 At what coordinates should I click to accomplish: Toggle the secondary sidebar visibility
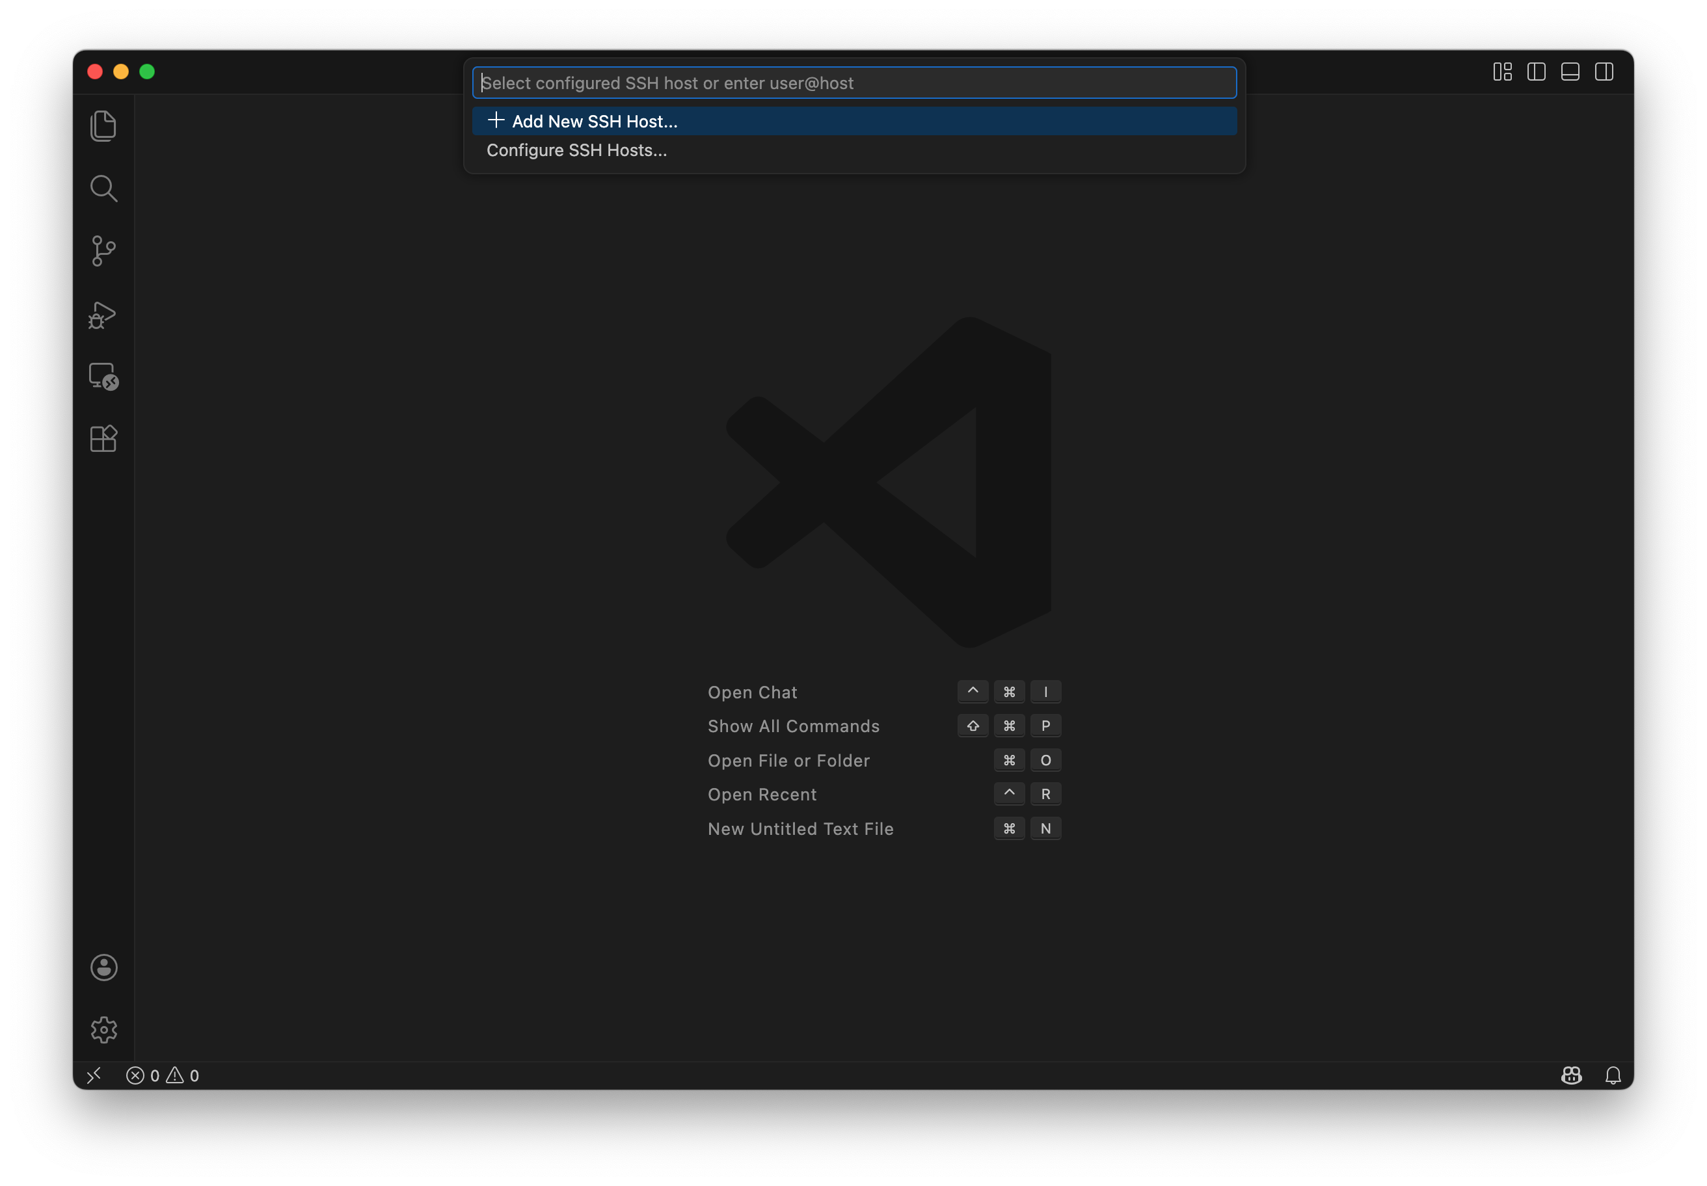pyautogui.click(x=1604, y=72)
